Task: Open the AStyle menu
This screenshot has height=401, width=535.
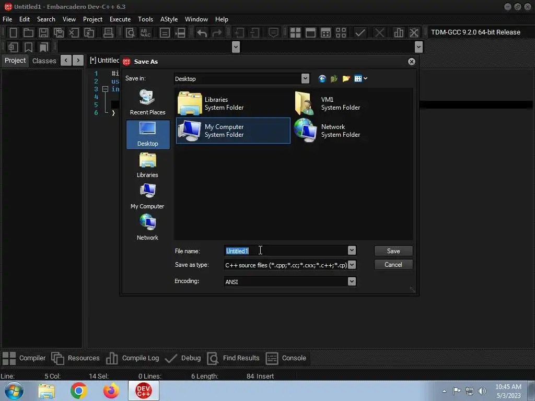Action: (x=169, y=19)
